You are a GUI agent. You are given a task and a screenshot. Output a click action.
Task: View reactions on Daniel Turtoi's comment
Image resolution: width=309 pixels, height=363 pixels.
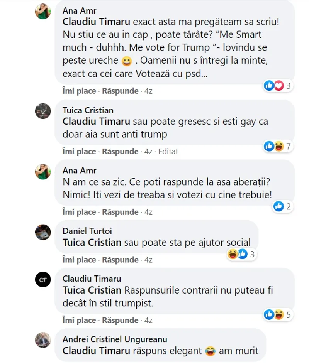241,254
